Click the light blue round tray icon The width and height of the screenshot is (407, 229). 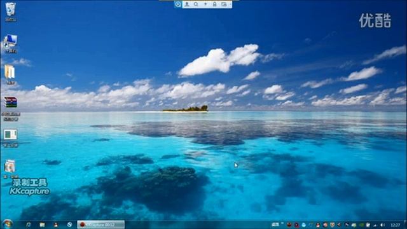click(304, 225)
